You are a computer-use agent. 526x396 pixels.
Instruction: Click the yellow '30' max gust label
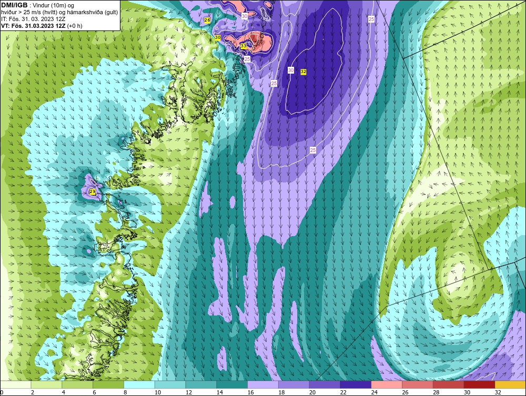[x=218, y=37]
